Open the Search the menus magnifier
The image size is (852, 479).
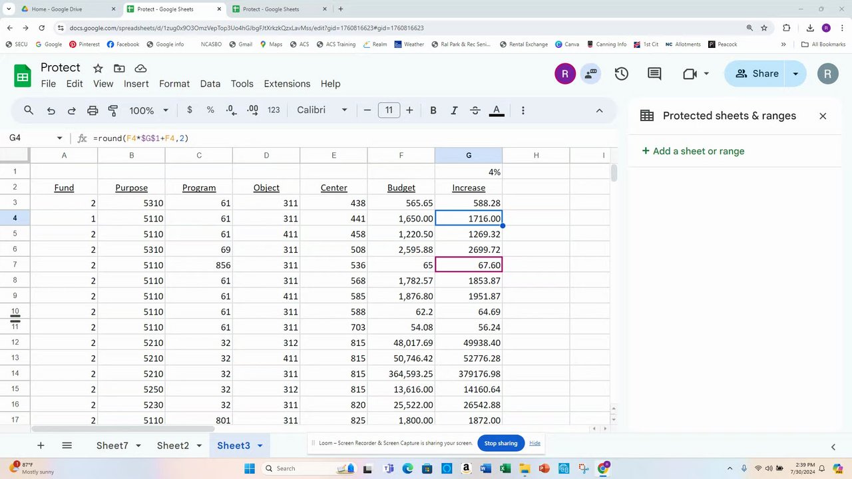[x=29, y=110]
